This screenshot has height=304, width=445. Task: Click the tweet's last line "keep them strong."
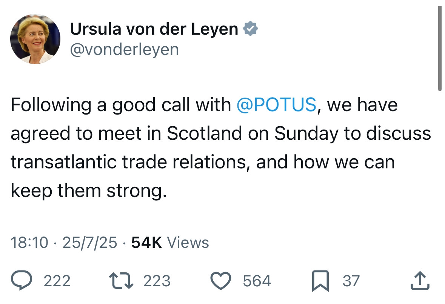[x=88, y=191]
